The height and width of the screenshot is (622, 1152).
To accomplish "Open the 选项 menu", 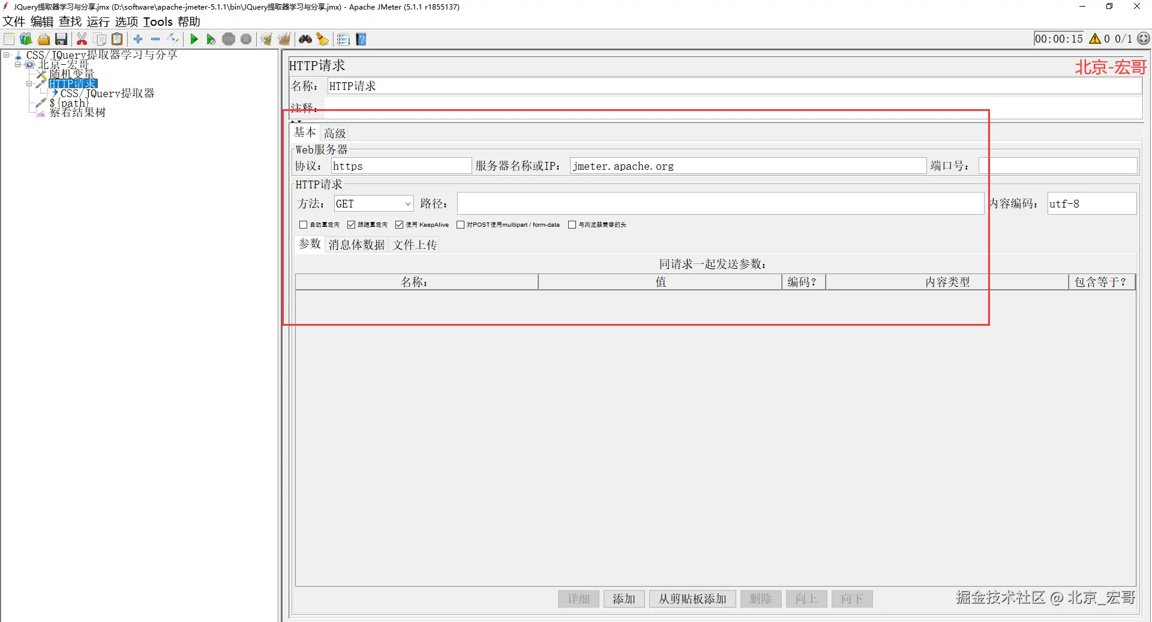I will (x=127, y=22).
